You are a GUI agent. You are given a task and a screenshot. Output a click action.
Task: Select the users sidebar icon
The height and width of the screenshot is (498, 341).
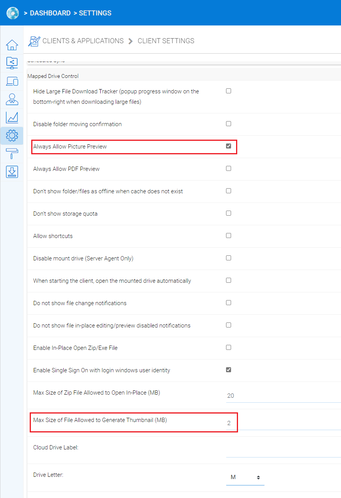coord(12,99)
